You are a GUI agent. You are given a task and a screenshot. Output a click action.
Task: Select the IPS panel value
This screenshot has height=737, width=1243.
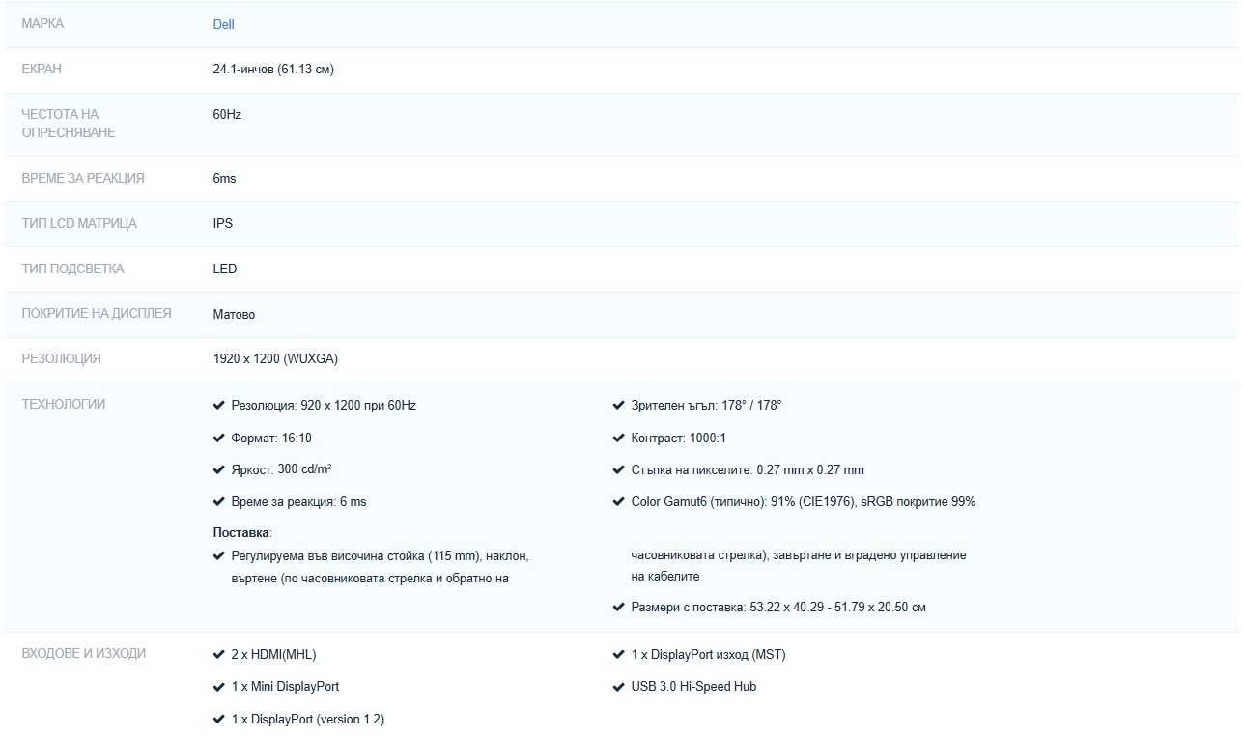coord(223,223)
